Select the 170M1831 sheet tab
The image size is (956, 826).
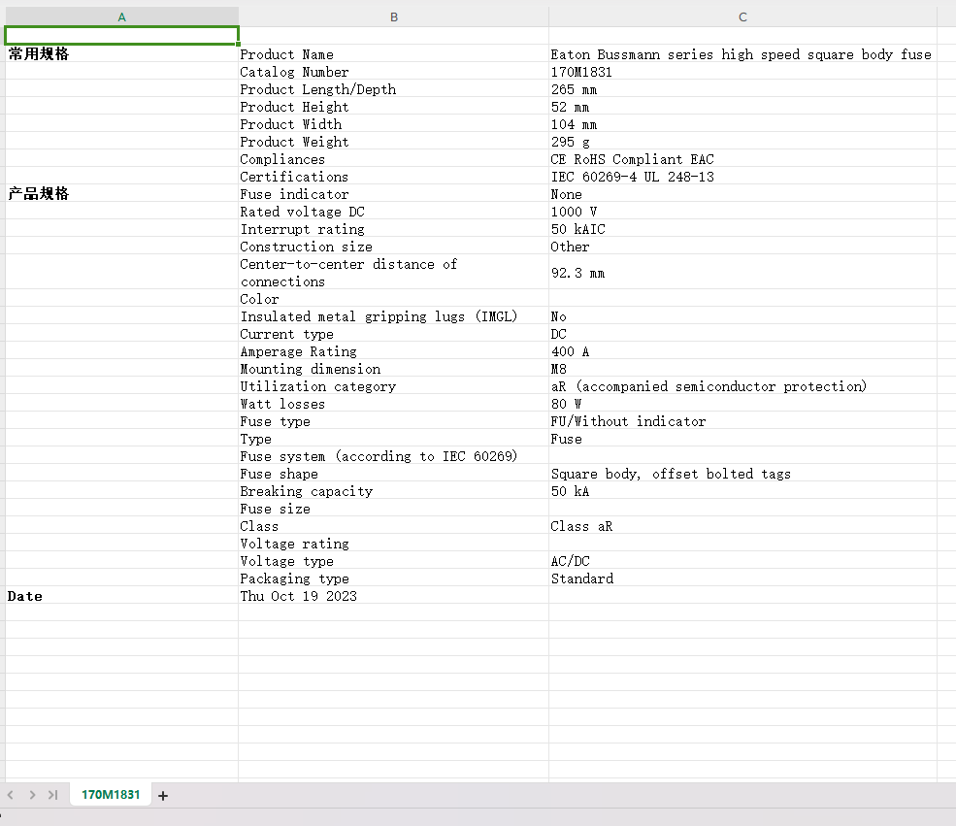pyautogui.click(x=111, y=794)
